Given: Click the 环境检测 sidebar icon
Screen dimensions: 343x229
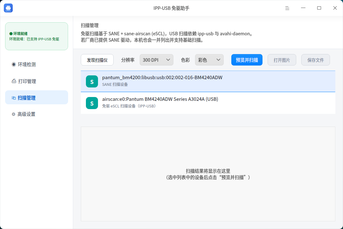Looking at the screenshot, I should click(x=14, y=64).
